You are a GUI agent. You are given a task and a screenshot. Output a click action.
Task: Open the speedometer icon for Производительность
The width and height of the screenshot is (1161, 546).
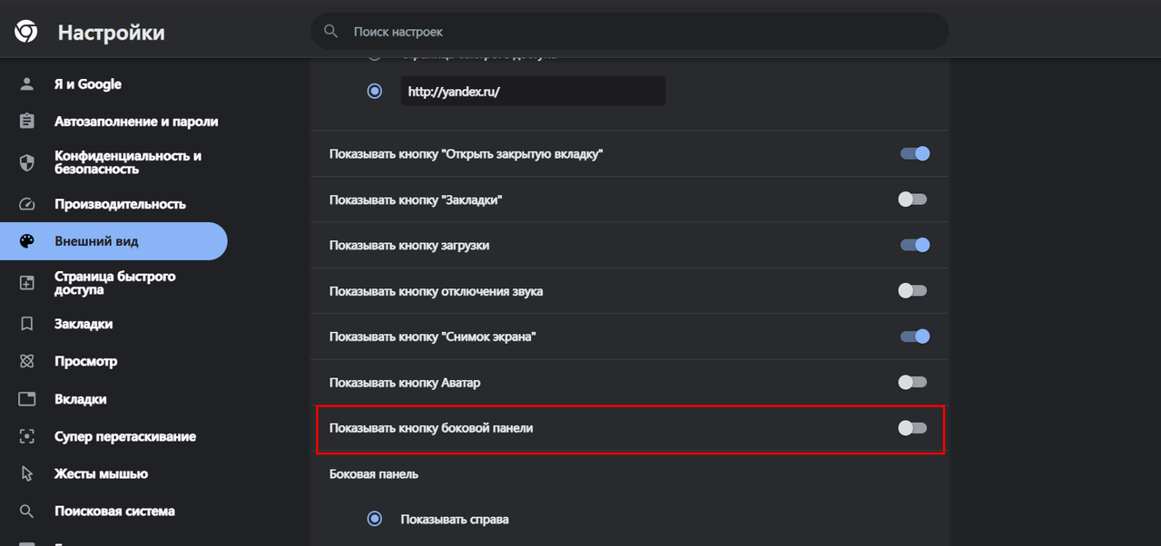tap(26, 204)
